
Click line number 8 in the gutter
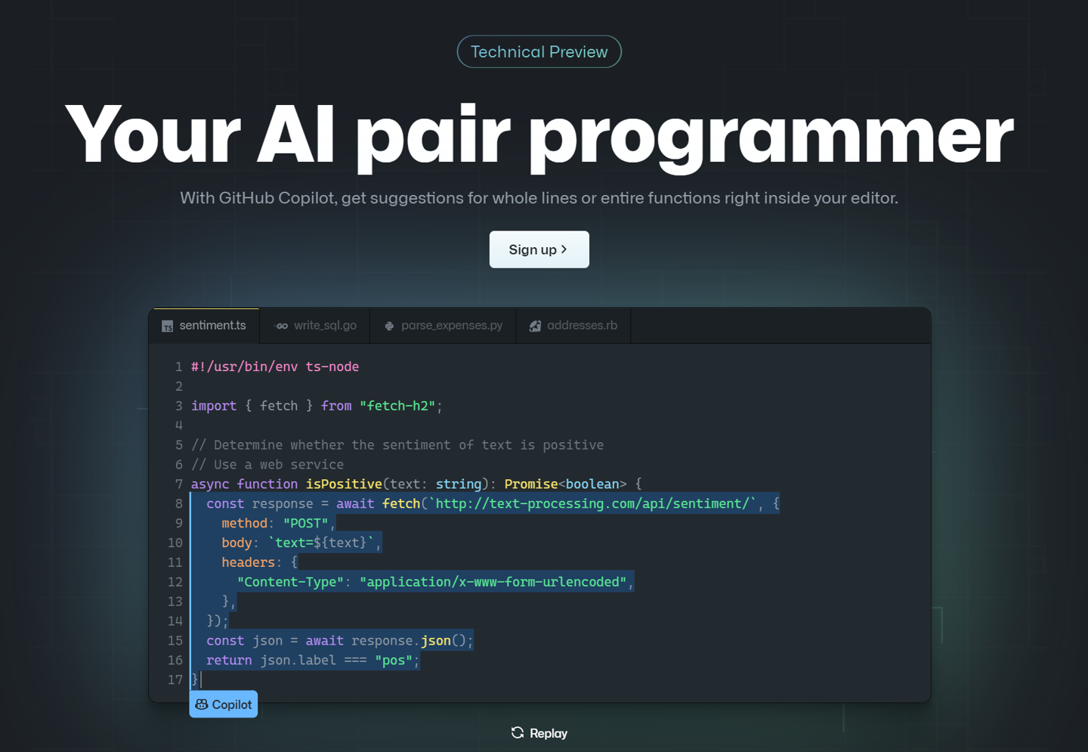point(178,504)
